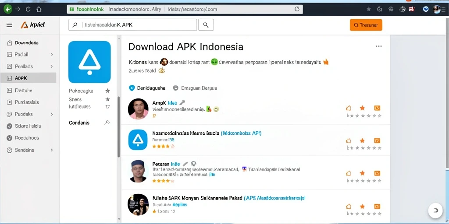Click the magnifier search button next to search field
This screenshot has height=224, width=449.
(206, 25)
